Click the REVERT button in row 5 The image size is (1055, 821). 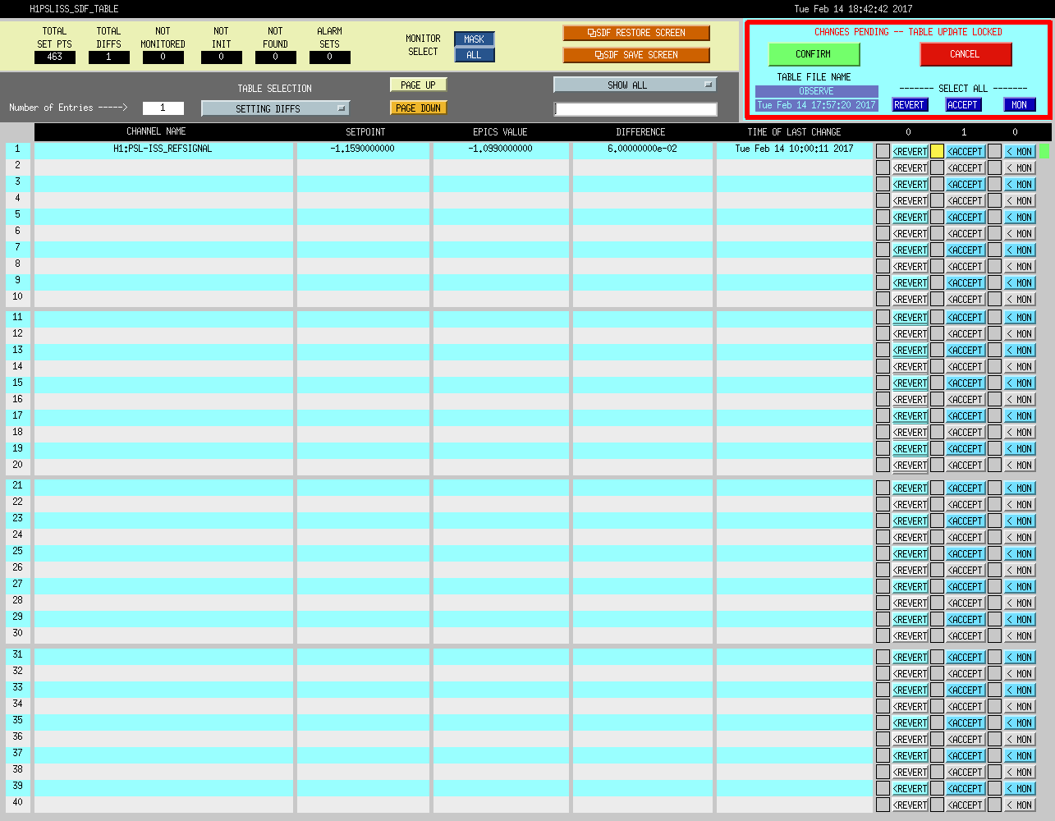(x=911, y=218)
